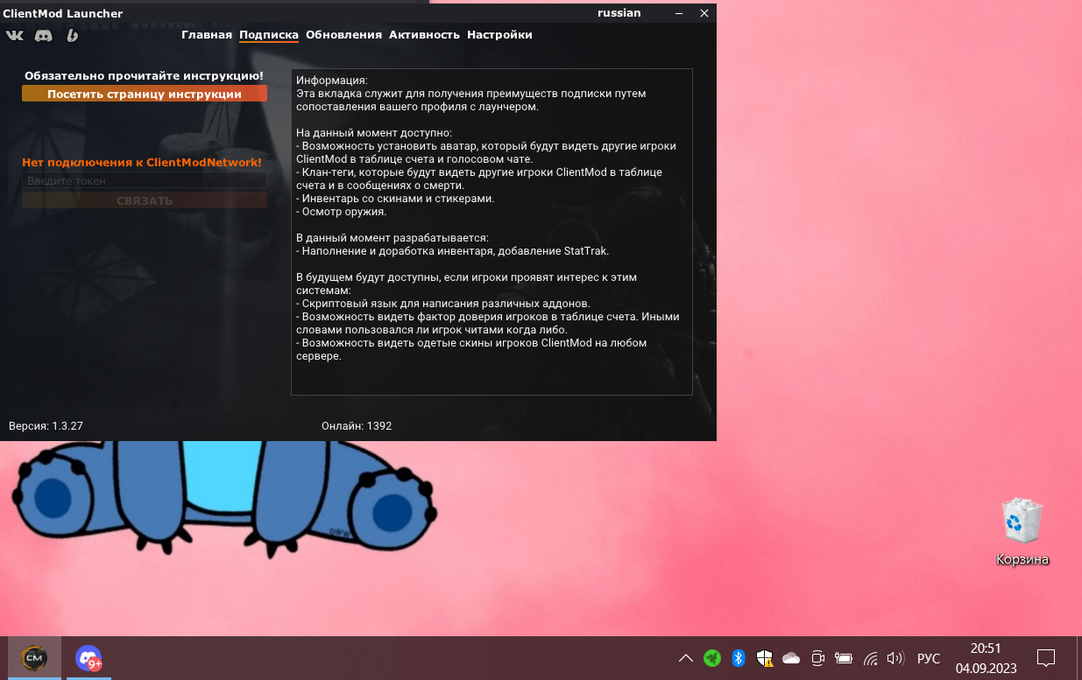The width and height of the screenshot is (1082, 680).
Task: Focus the Введите токен input field
Action: tap(145, 180)
